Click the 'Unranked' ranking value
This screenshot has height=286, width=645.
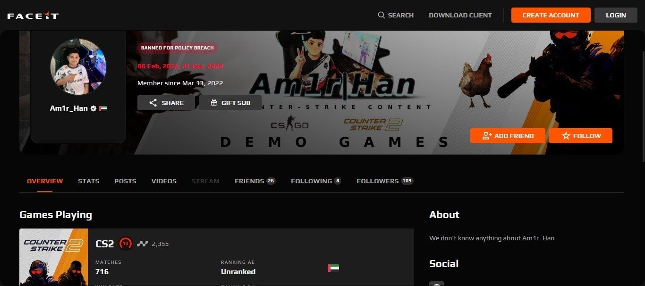(238, 271)
